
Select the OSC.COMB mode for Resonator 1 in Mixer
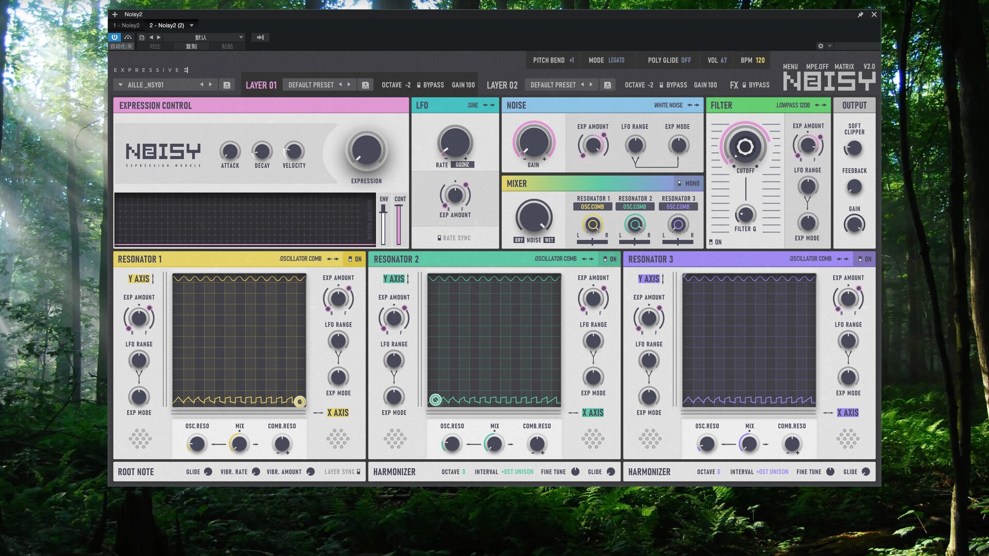[592, 206]
